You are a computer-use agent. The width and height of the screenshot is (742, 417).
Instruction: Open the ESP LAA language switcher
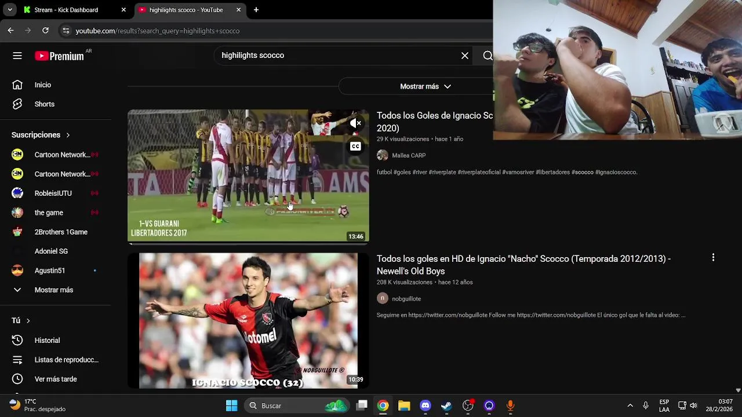(664, 405)
